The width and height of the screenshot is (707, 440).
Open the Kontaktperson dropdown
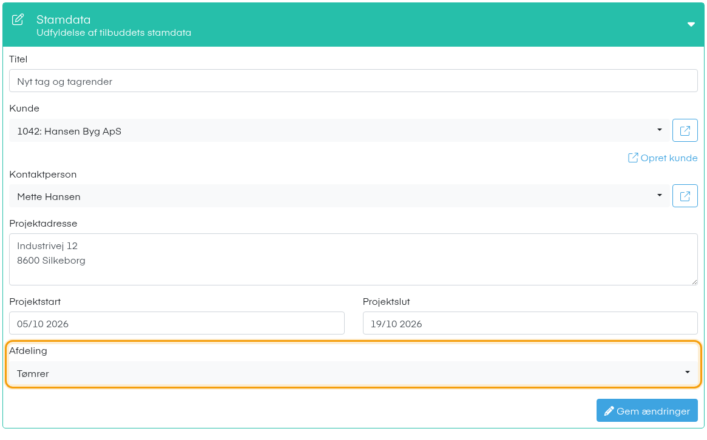pos(339,196)
